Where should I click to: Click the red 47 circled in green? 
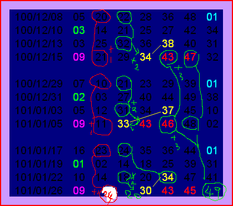[190, 57]
